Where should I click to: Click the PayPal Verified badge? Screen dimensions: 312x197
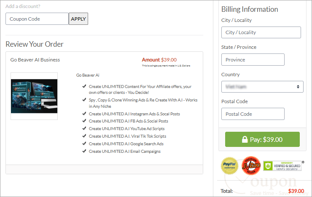pos(229,165)
